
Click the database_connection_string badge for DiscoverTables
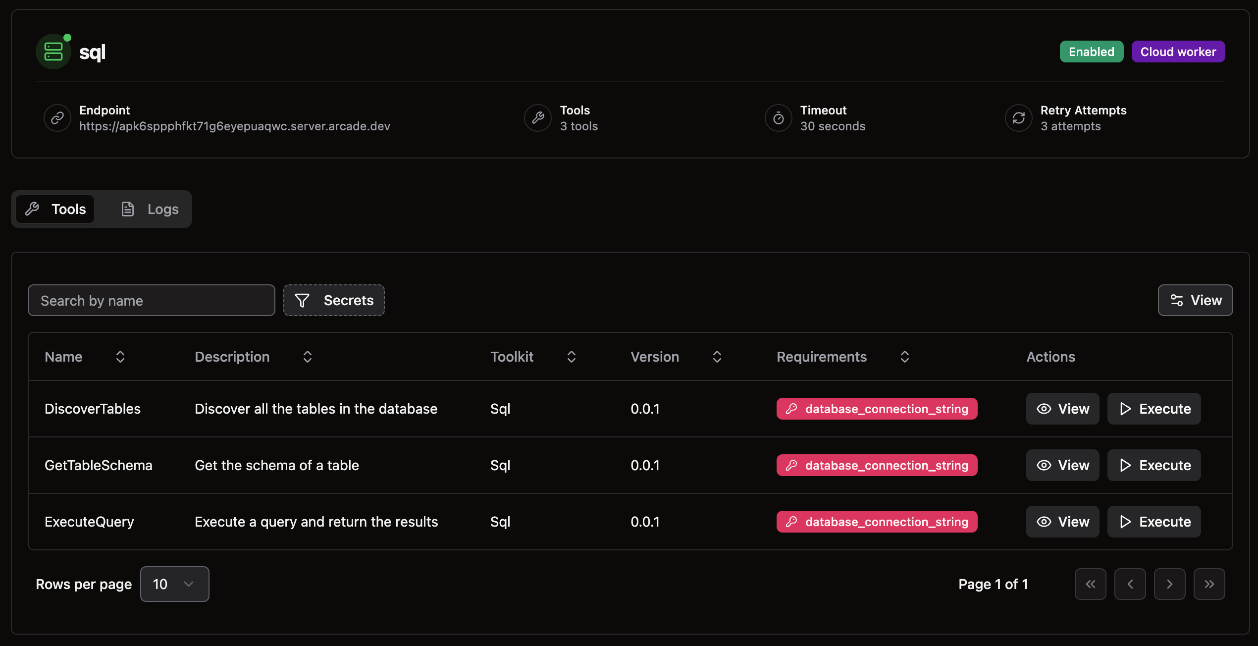click(877, 408)
